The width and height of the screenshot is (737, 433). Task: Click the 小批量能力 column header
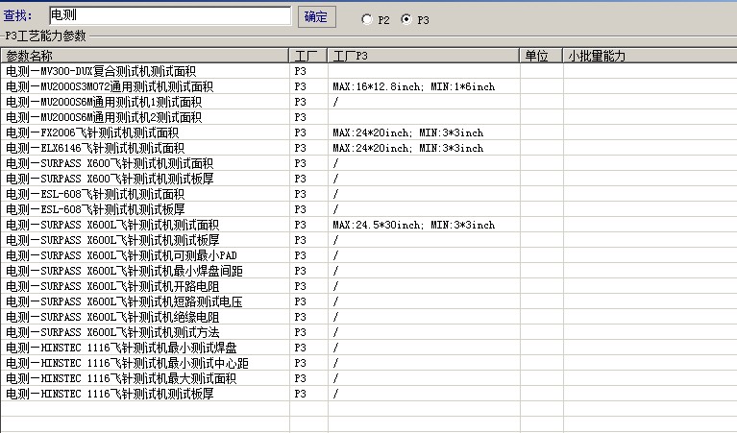tap(651, 56)
